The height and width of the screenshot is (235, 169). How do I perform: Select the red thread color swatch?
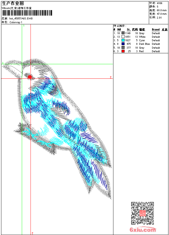click(123, 51)
